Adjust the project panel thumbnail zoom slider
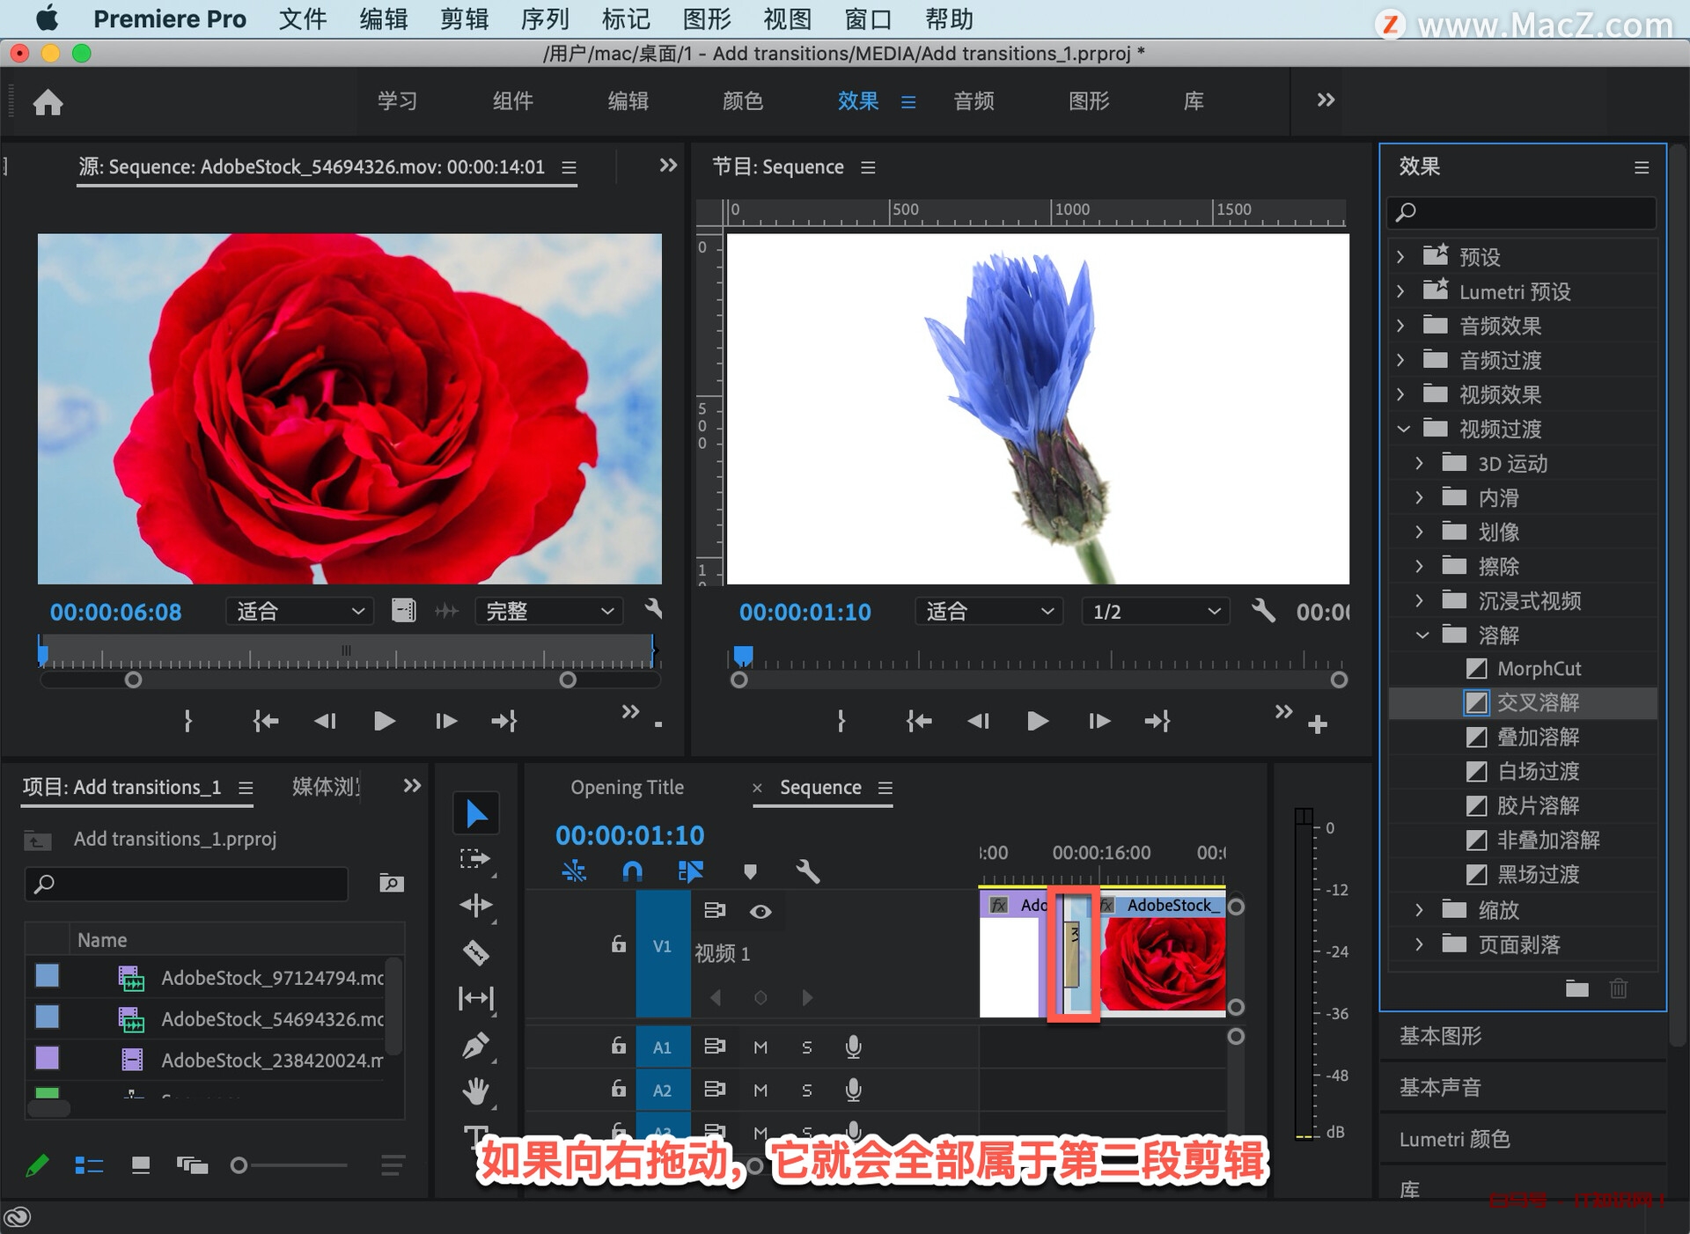Screen dimensions: 1690x1234 [239, 1165]
